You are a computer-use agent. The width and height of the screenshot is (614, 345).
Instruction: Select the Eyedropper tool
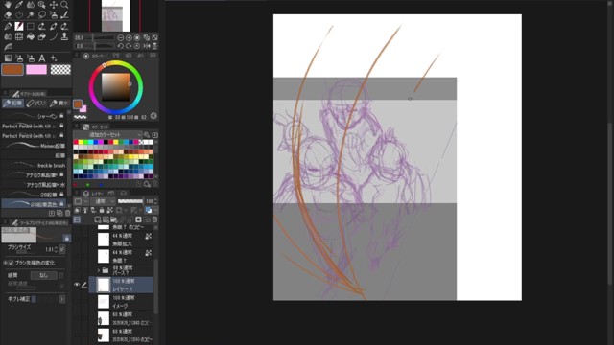click(19, 5)
